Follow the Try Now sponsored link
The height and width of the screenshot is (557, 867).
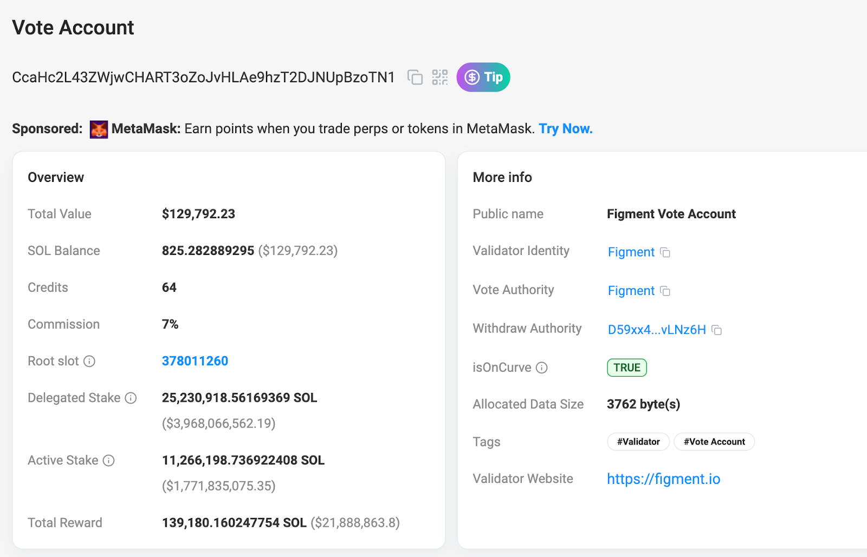point(566,129)
